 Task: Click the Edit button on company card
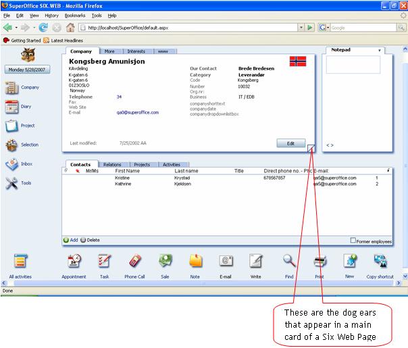pyautogui.click(x=291, y=143)
